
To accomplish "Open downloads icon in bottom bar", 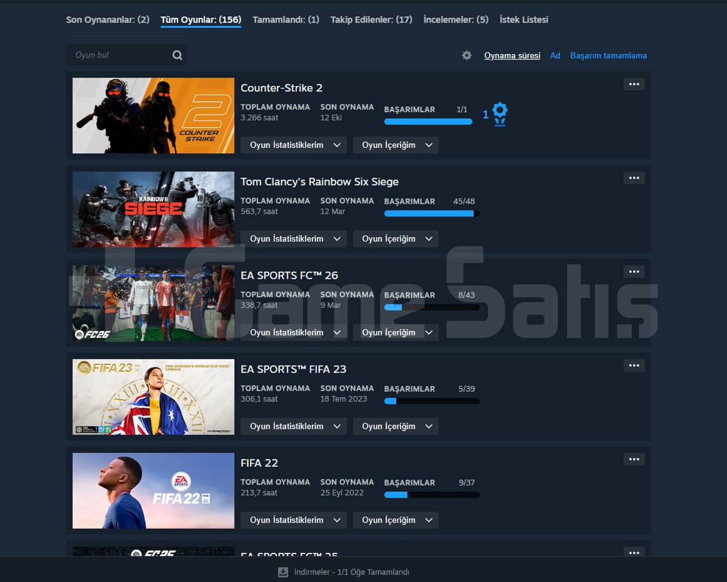I will pyautogui.click(x=283, y=572).
